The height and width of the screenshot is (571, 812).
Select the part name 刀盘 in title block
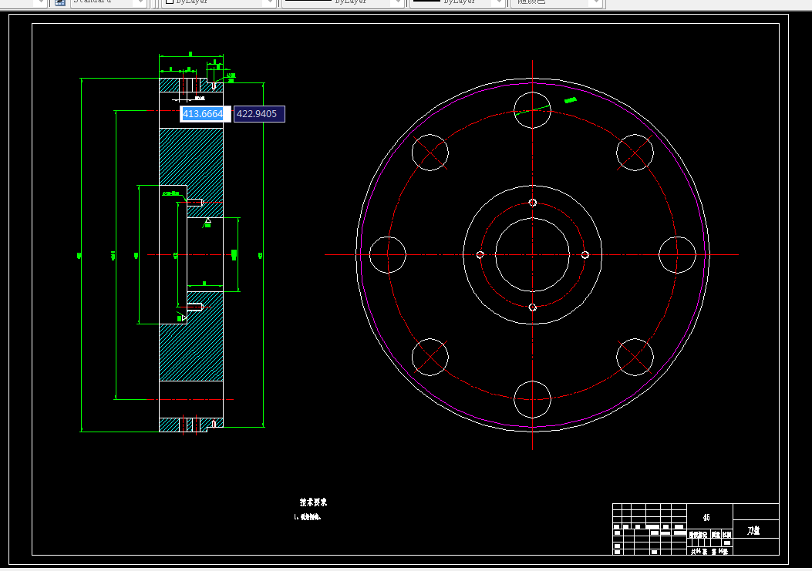coord(753,531)
